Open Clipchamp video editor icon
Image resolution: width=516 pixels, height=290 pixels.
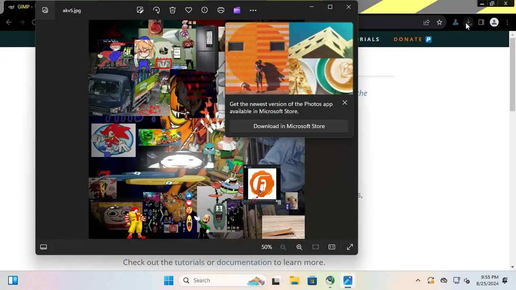tap(237, 10)
